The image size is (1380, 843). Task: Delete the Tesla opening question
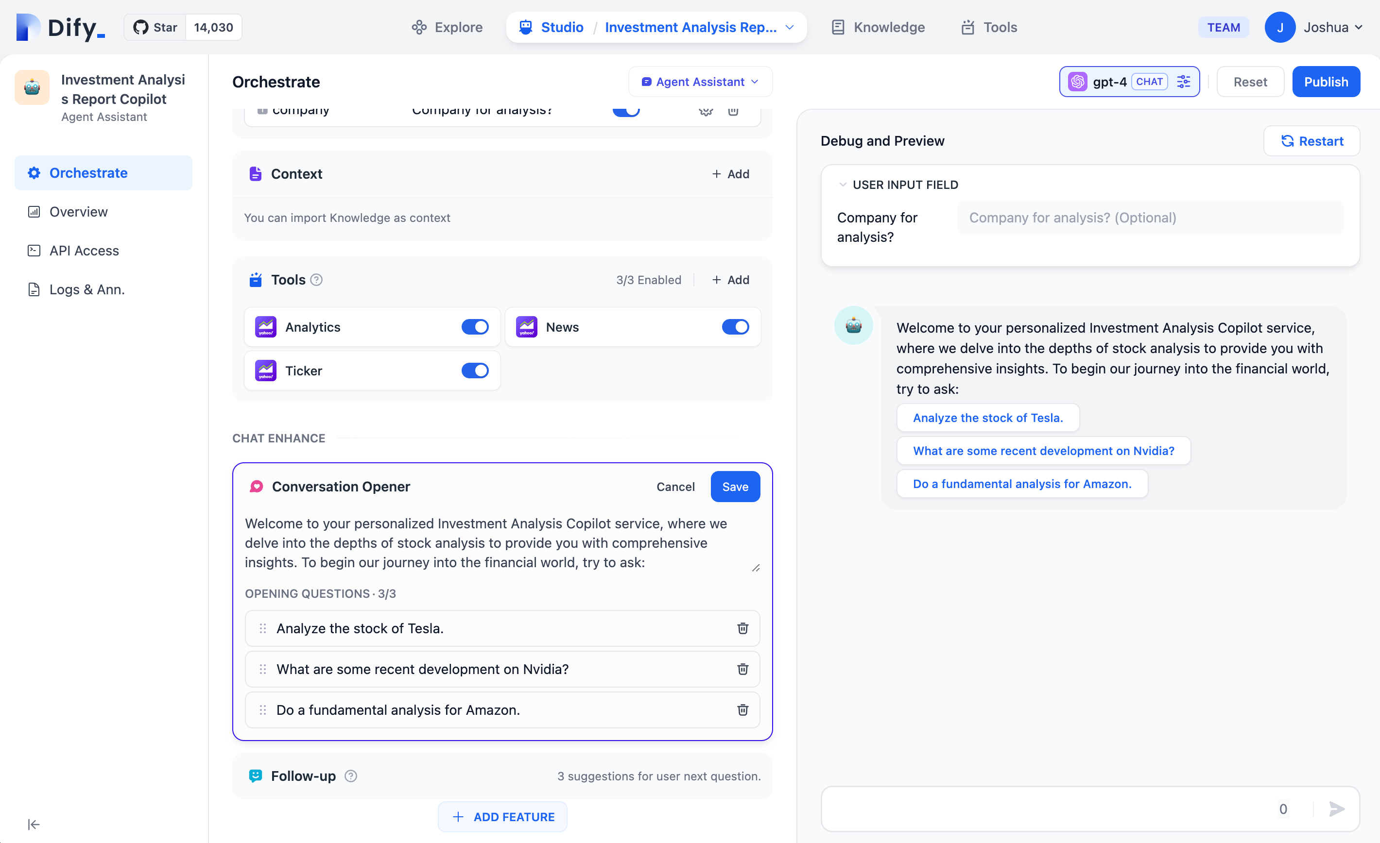click(742, 628)
